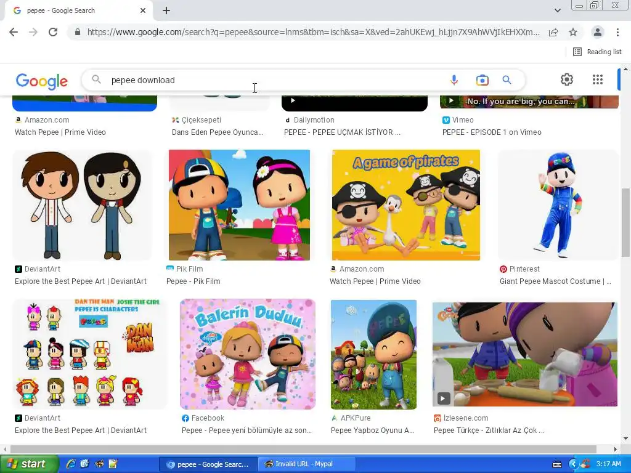The image size is (631, 473).
Task: Open Dan The Man characters image
Action: (x=90, y=354)
